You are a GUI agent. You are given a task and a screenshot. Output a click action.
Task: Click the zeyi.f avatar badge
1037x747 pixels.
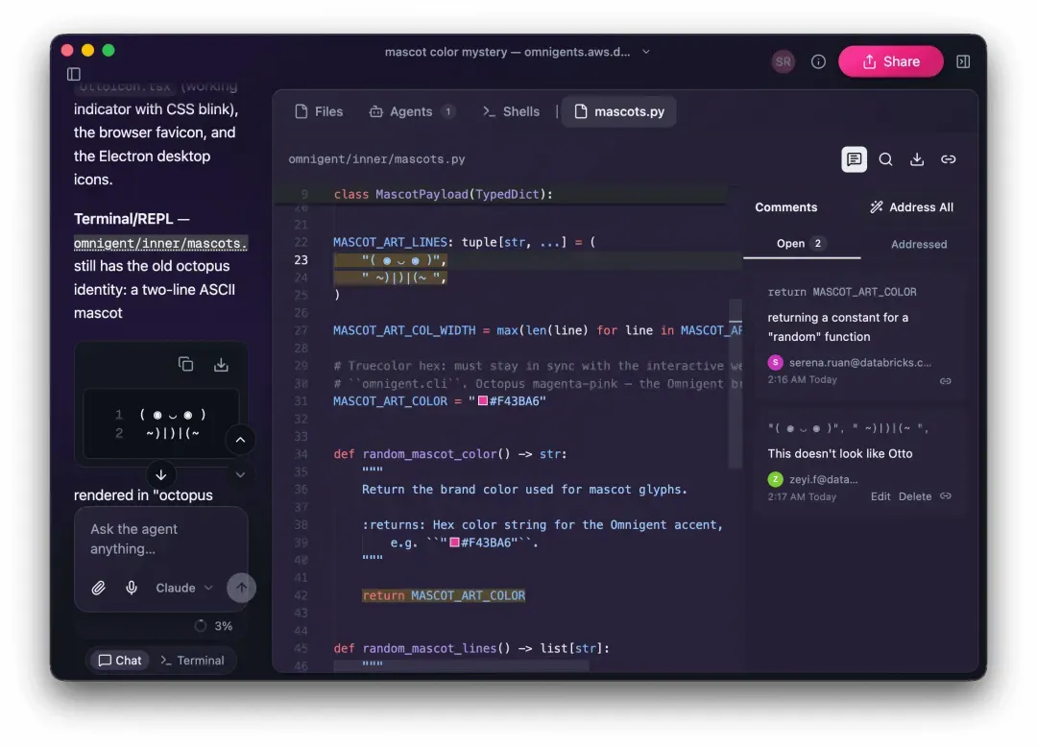pyautogui.click(x=775, y=479)
